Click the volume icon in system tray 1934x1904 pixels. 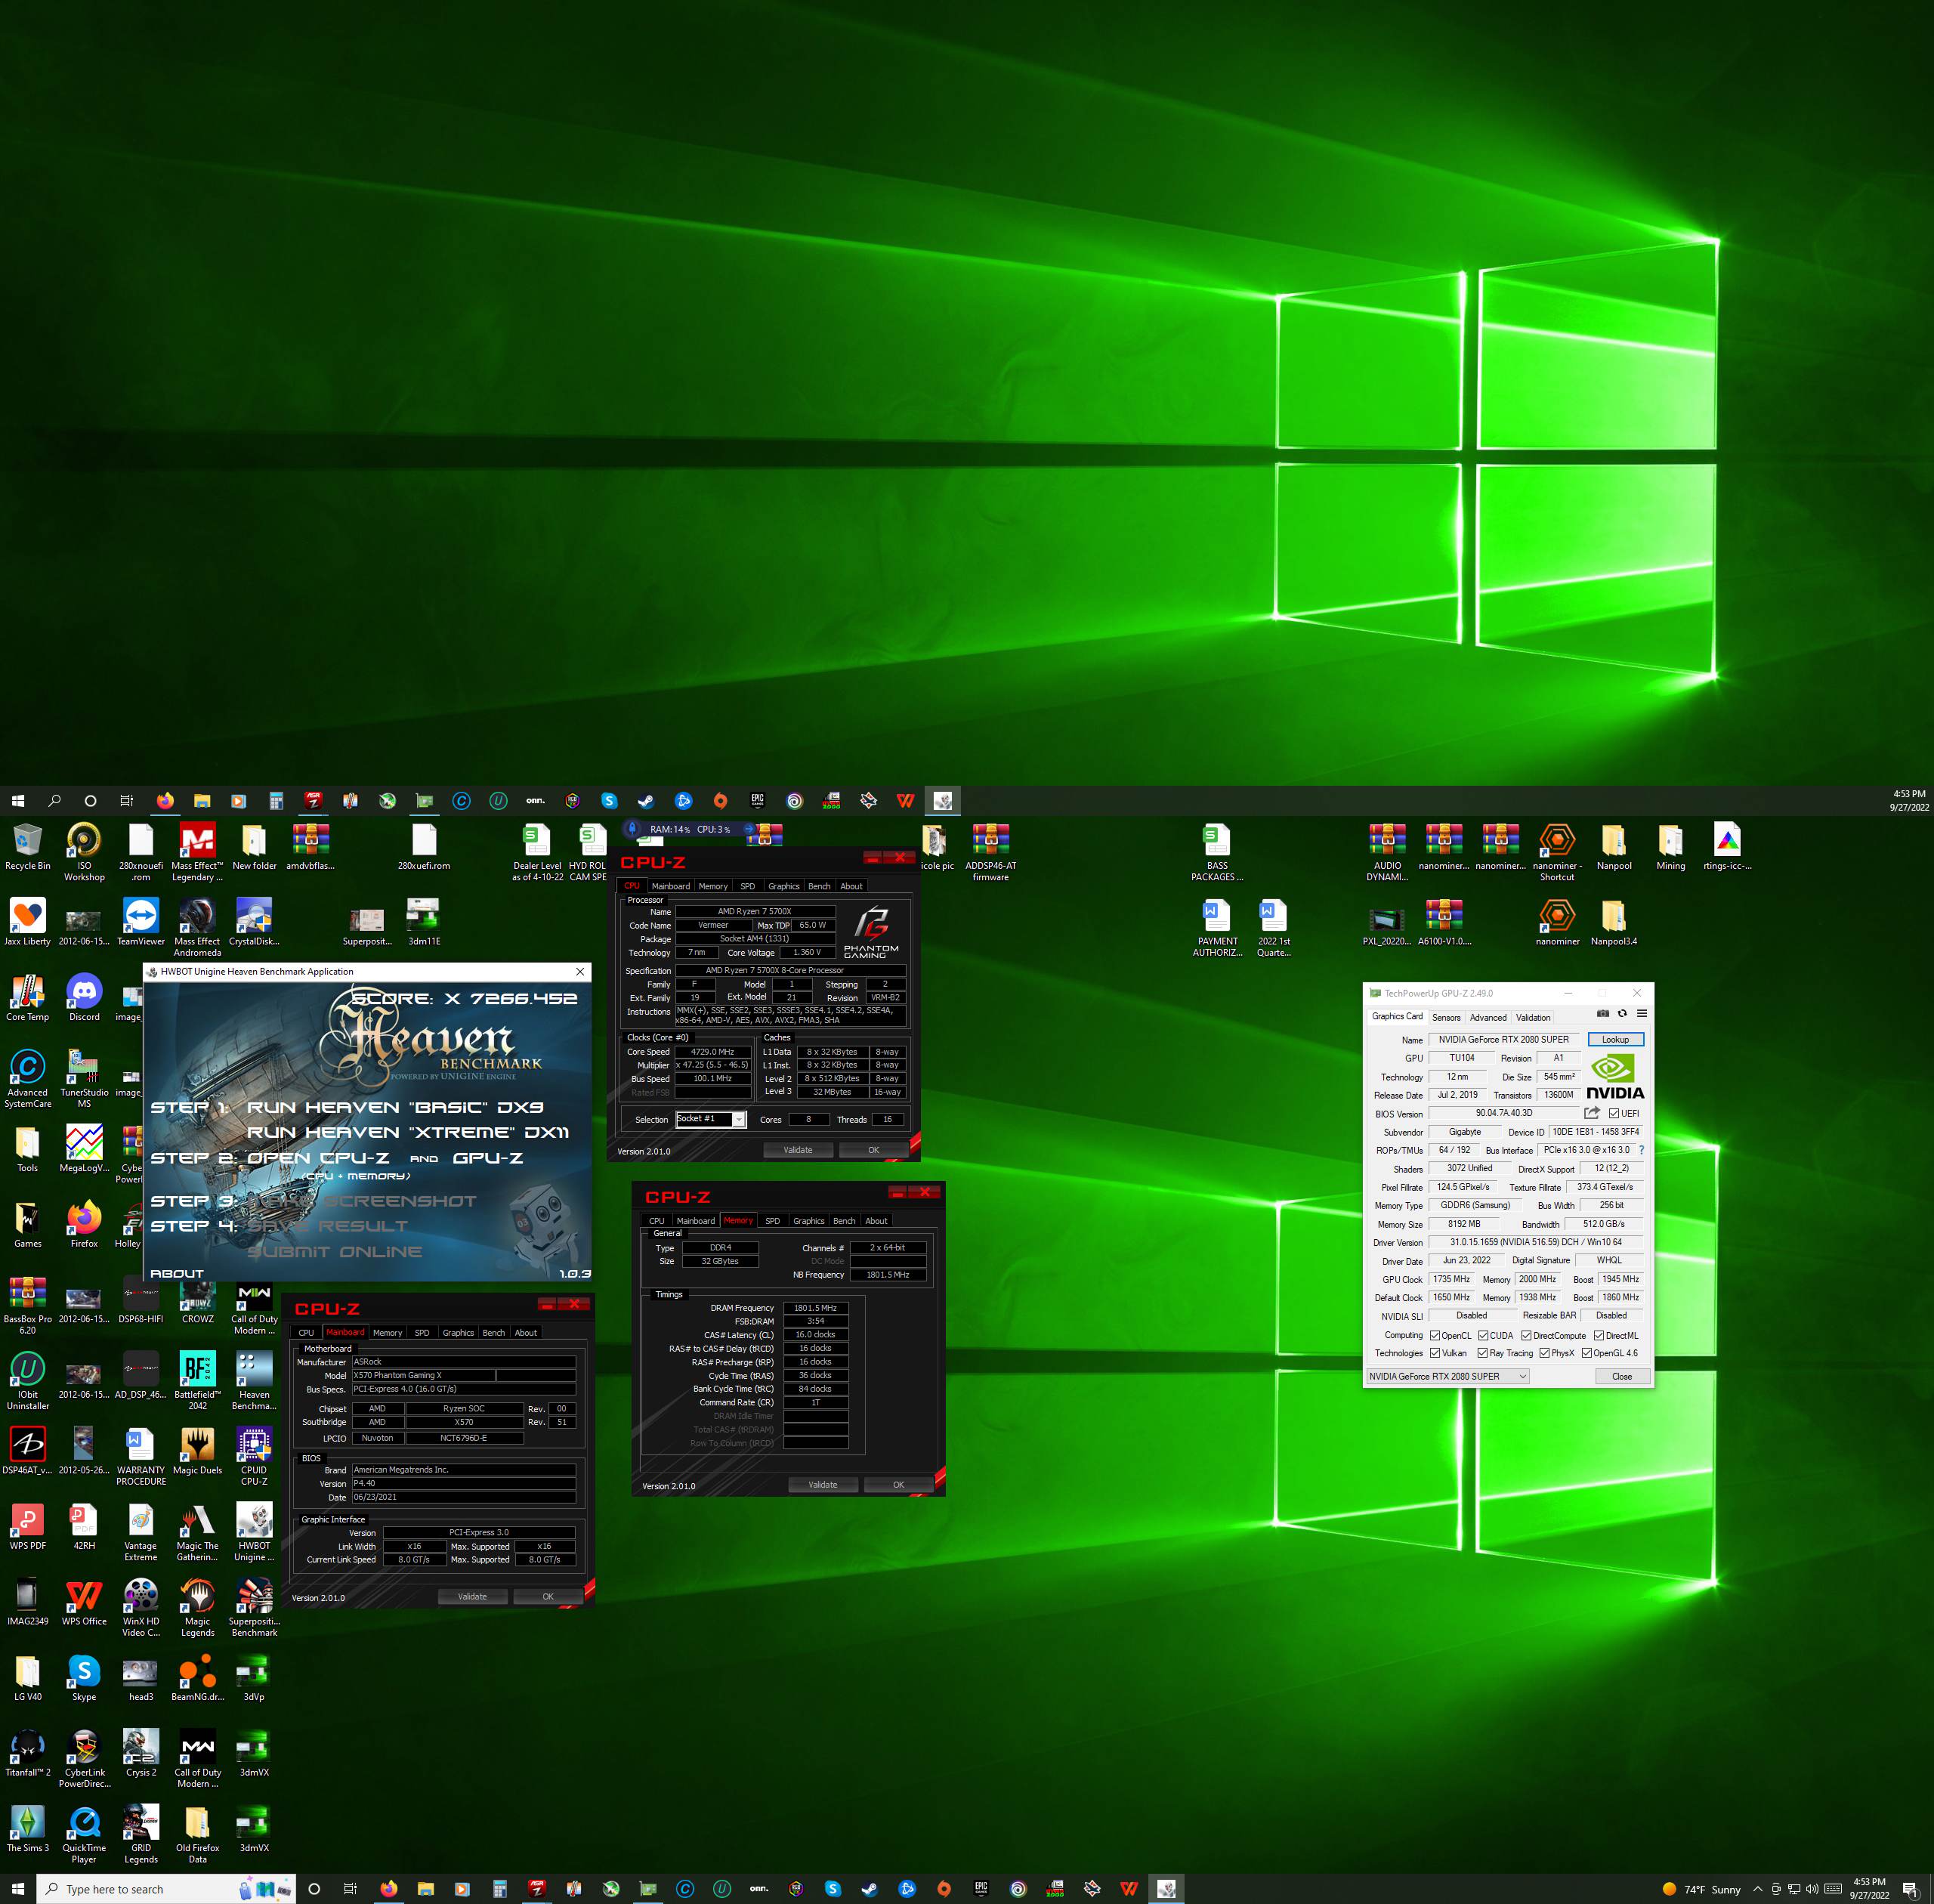click(x=1812, y=1889)
